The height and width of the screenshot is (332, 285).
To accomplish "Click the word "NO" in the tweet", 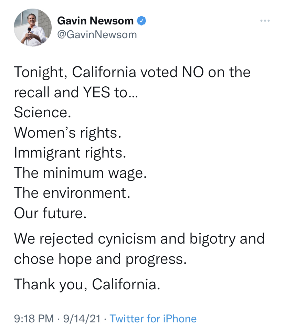I will point(188,72).
